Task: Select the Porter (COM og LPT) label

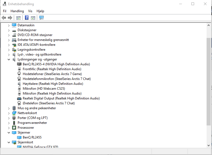Action: [33, 118]
